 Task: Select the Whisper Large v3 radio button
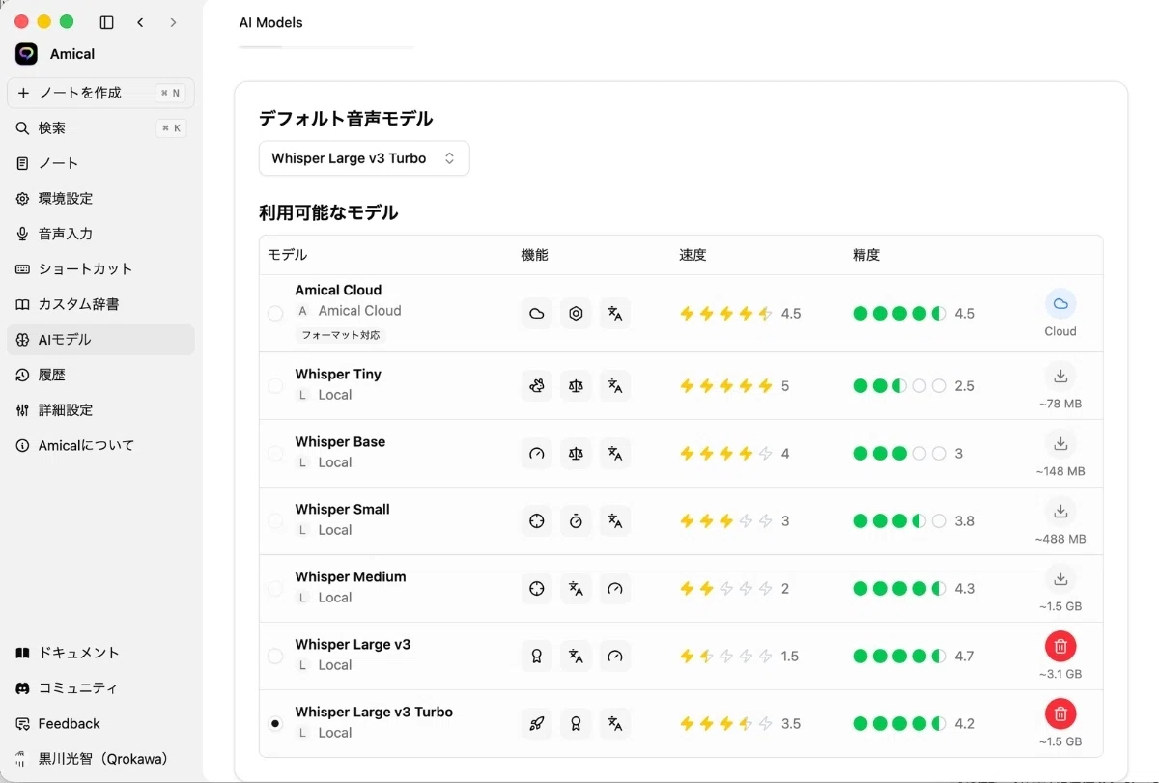(x=275, y=656)
